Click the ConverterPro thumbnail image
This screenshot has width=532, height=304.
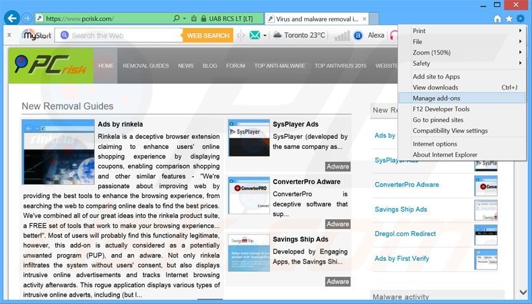(x=249, y=195)
